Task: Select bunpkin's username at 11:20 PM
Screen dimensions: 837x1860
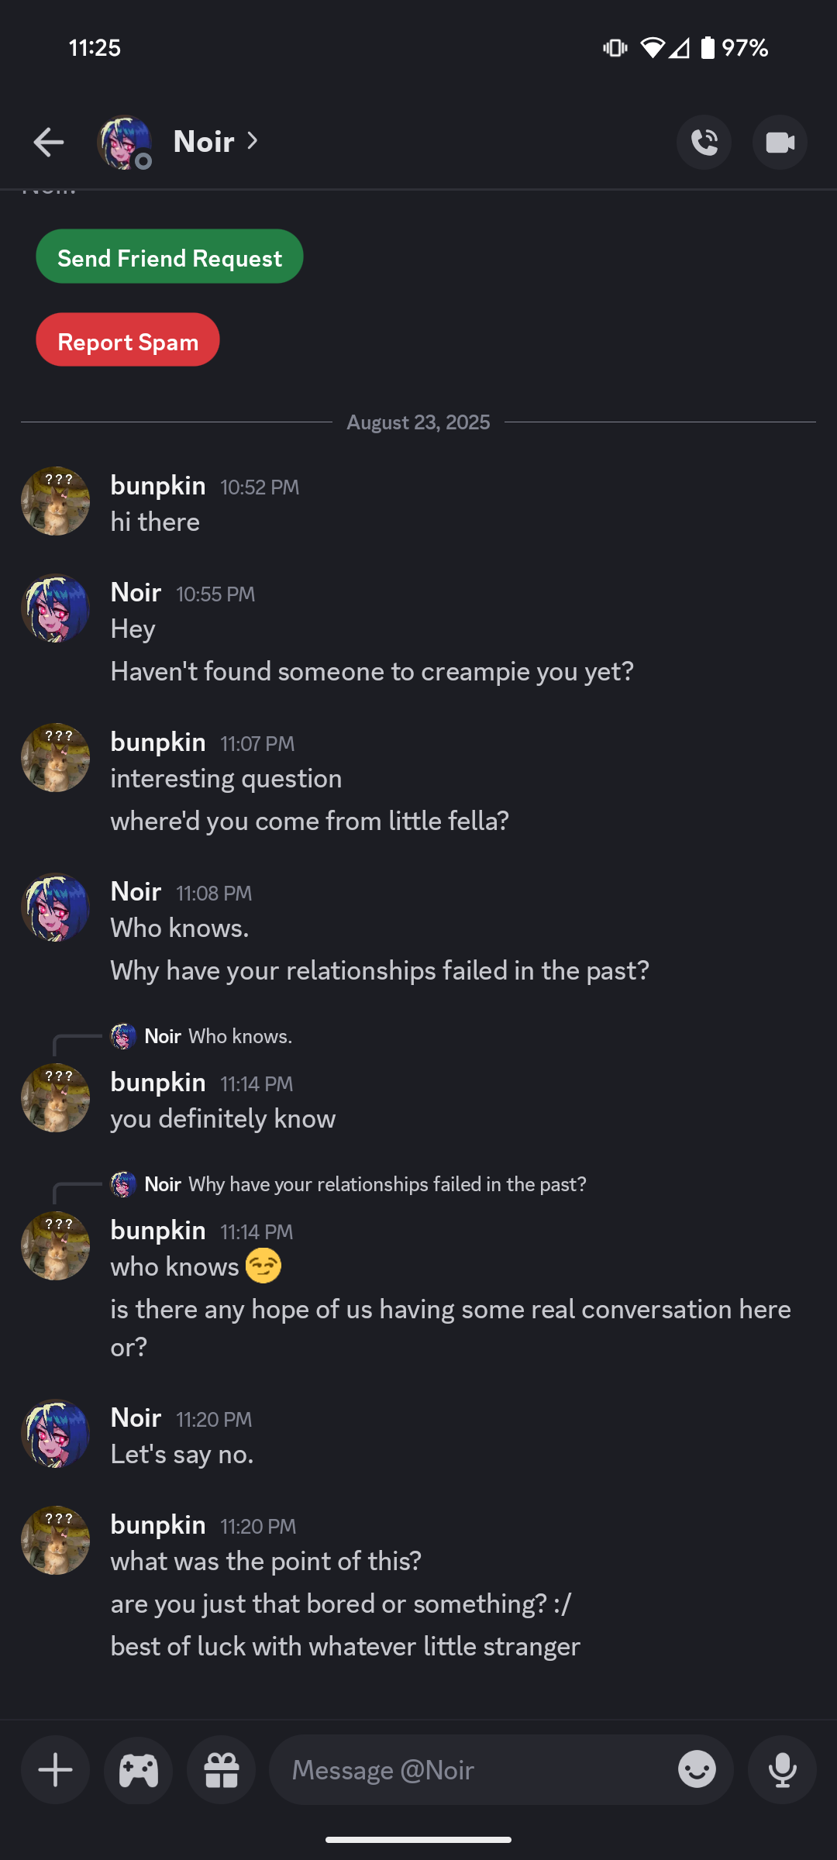Action: click(x=158, y=1525)
